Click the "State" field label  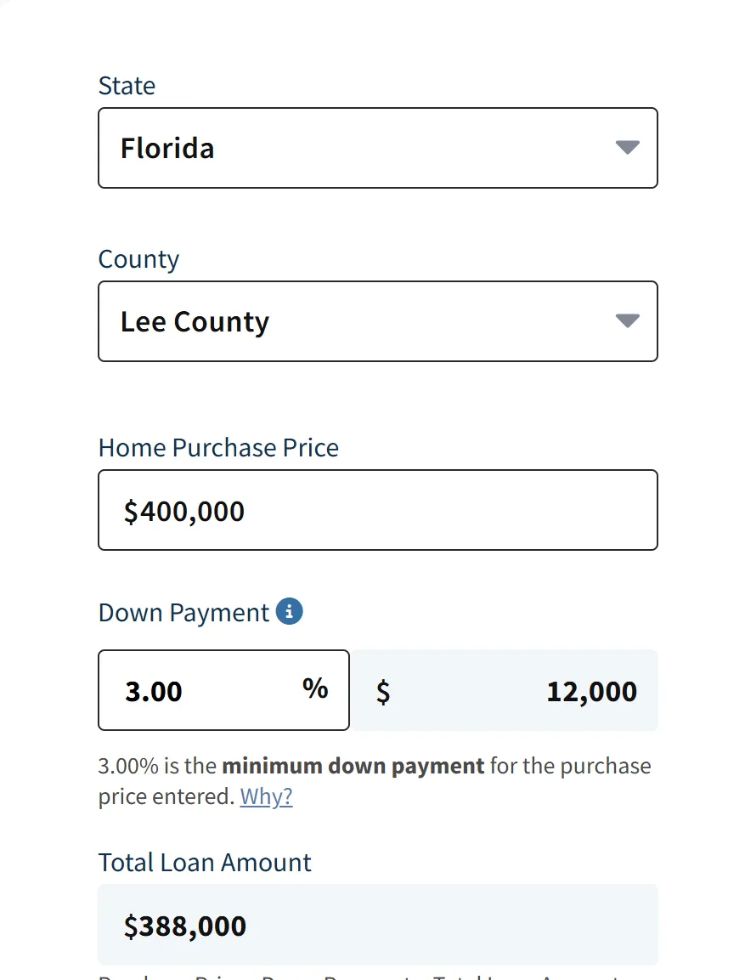click(127, 86)
